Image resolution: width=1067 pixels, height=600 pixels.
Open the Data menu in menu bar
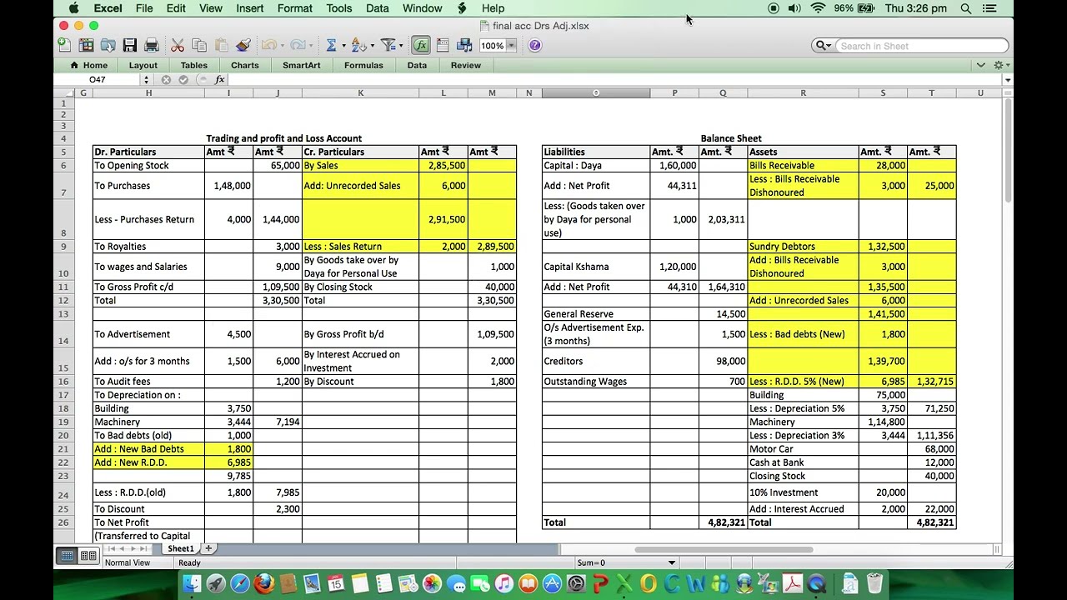point(378,8)
